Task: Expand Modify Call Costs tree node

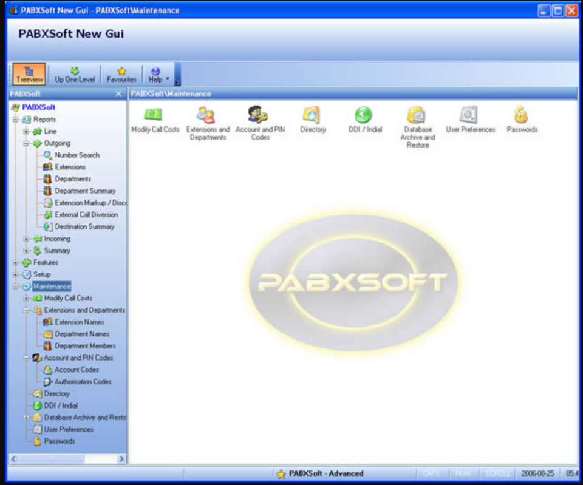Action: (x=26, y=298)
